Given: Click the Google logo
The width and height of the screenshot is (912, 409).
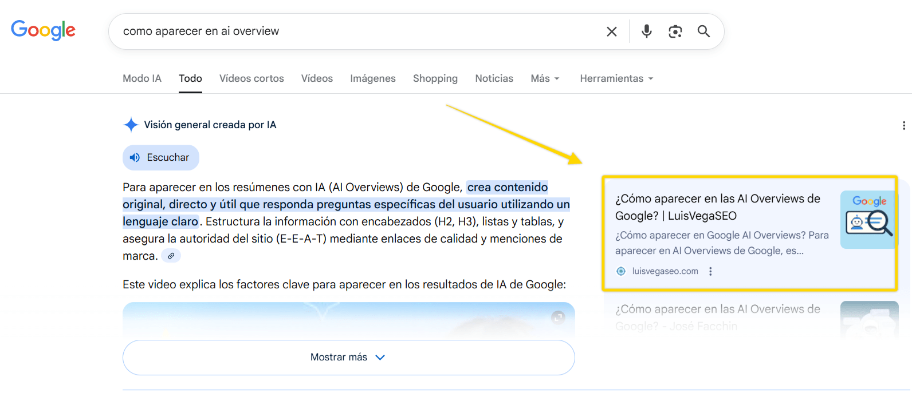Looking at the screenshot, I should point(43,30).
